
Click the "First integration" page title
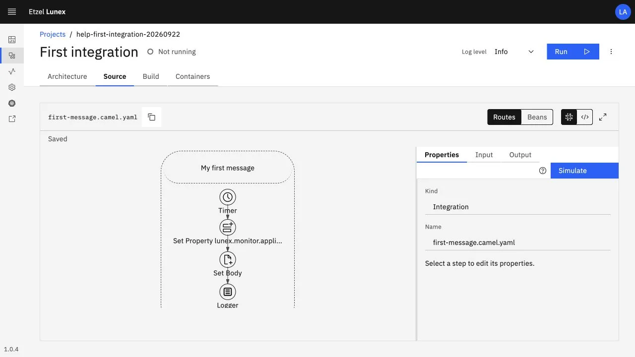(89, 52)
